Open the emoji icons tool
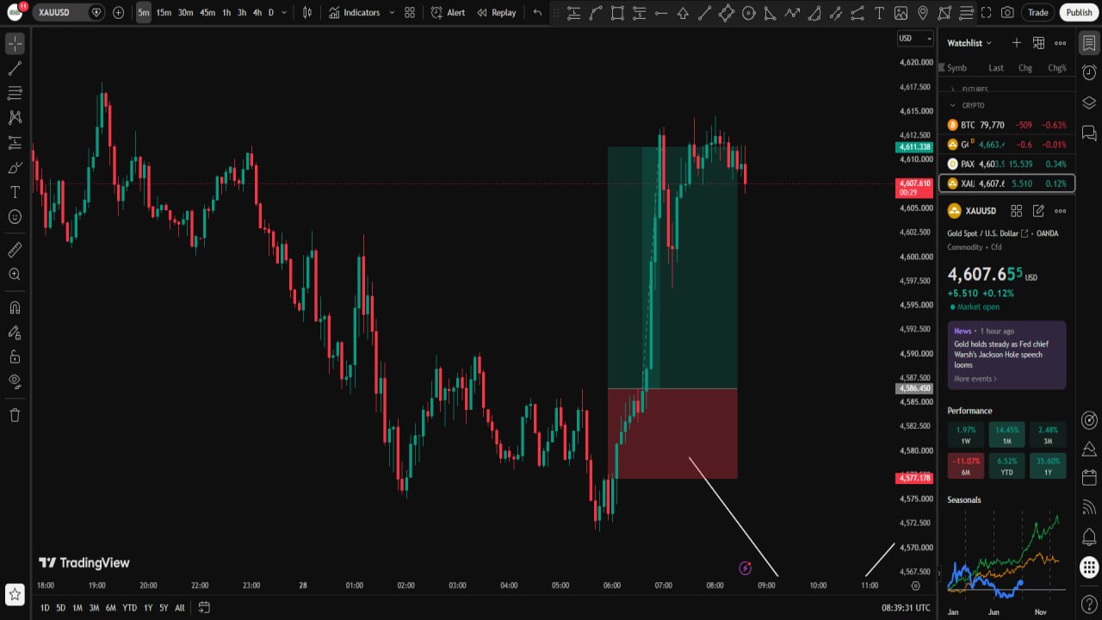Image resolution: width=1102 pixels, height=620 pixels. pos(15,217)
